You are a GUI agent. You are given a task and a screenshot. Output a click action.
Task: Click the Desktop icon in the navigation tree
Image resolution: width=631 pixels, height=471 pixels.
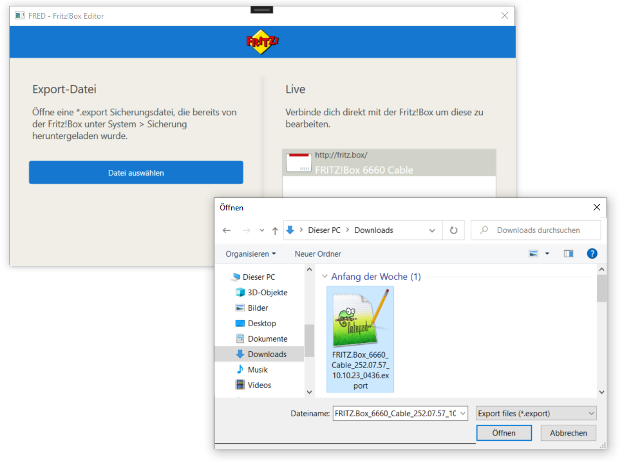coord(240,323)
